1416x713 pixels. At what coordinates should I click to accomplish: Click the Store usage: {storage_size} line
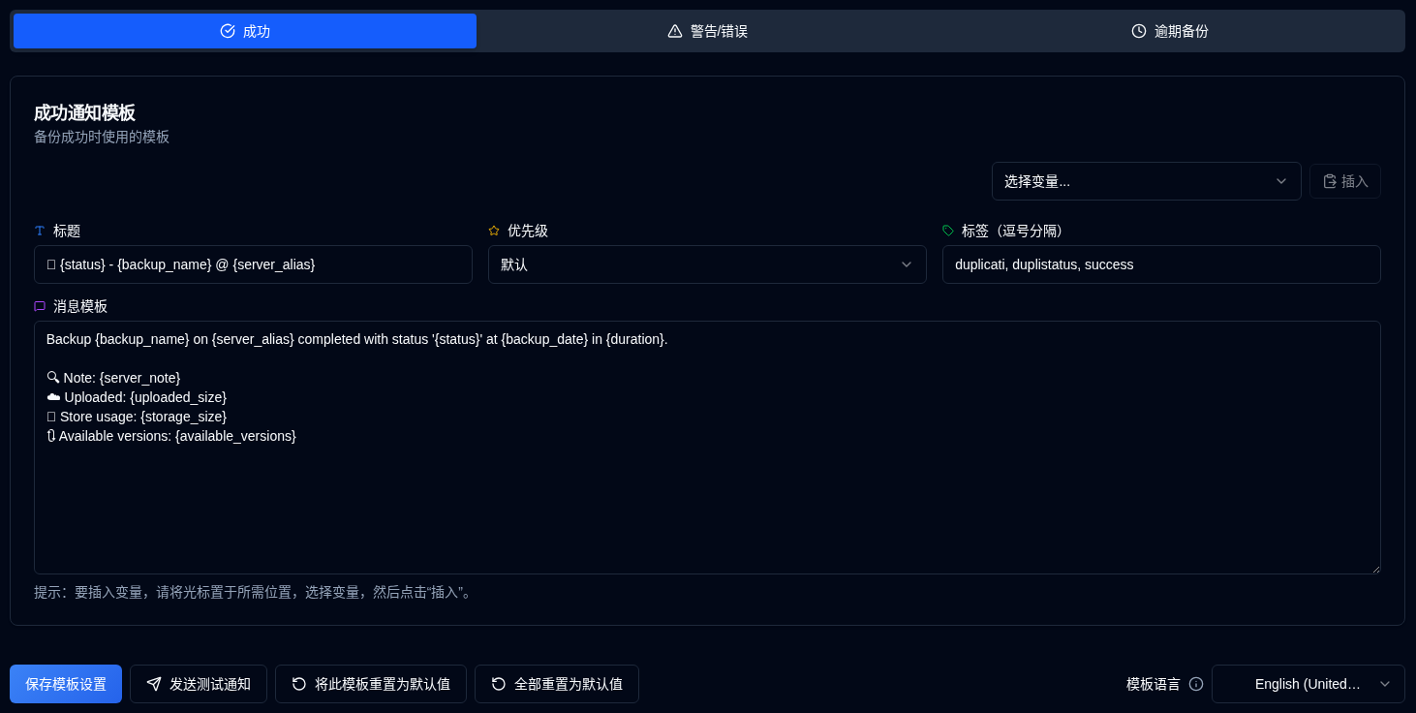[x=137, y=417]
